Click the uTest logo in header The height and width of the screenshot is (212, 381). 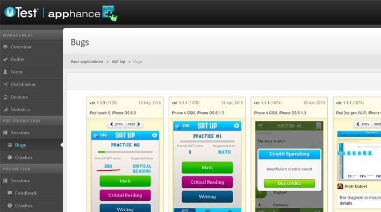tap(21, 12)
